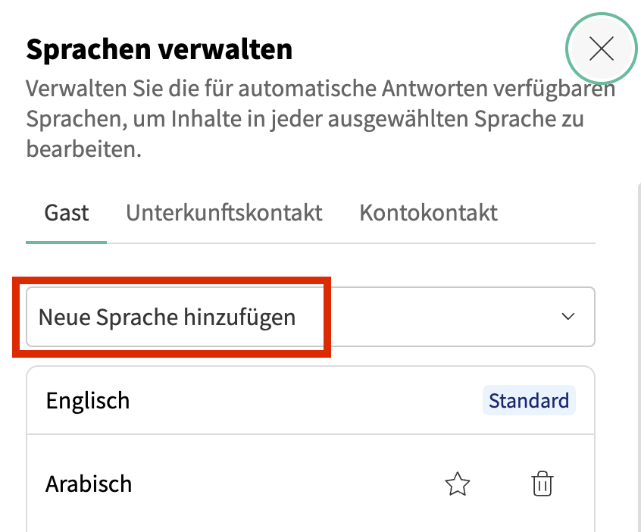Select the Kontokontakt tab
641x532 pixels.
click(x=428, y=212)
